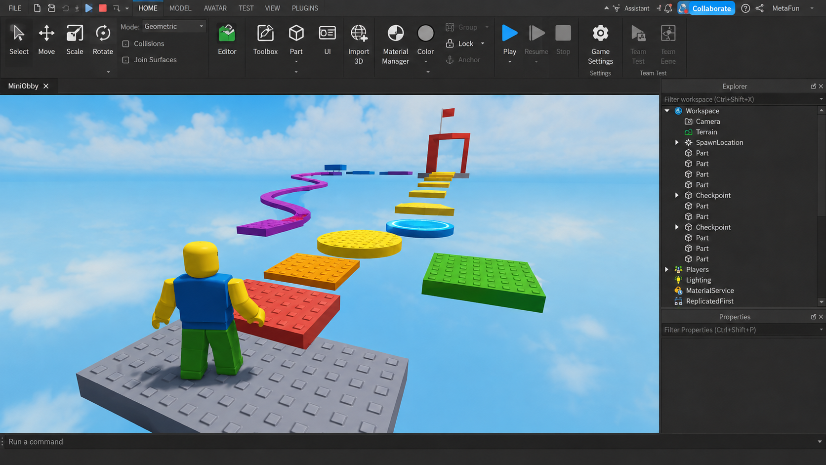Open the Mode dropdown set to Geometric
This screenshot has height=465, width=826.
[x=174, y=26]
